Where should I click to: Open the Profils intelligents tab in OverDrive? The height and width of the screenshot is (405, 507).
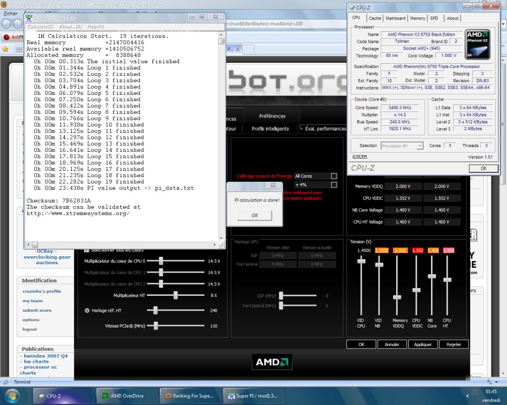point(270,129)
